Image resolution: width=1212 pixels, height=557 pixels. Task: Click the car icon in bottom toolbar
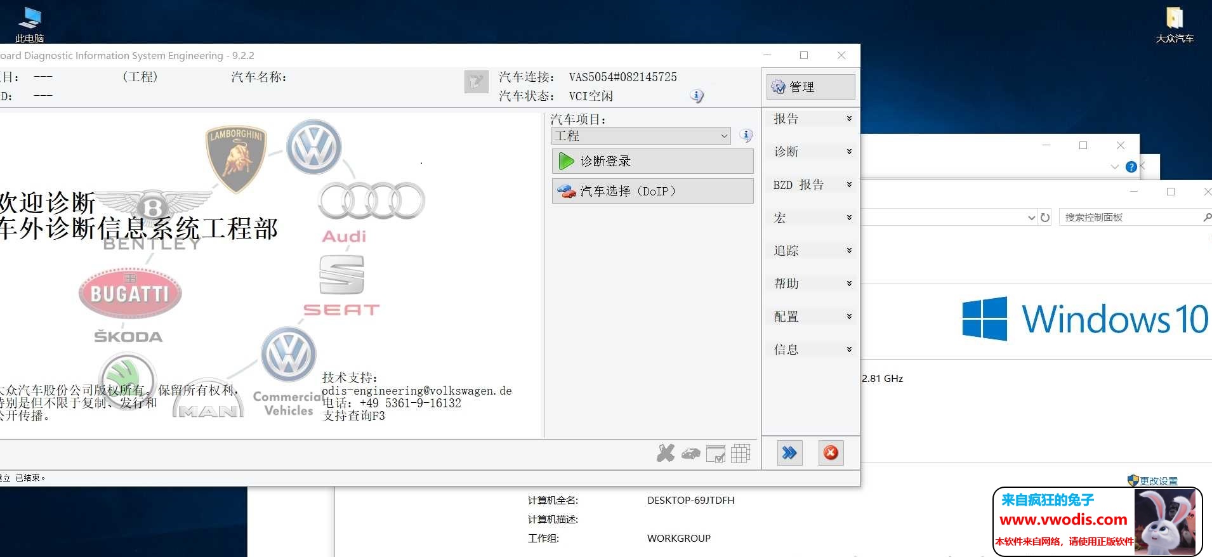coord(690,453)
